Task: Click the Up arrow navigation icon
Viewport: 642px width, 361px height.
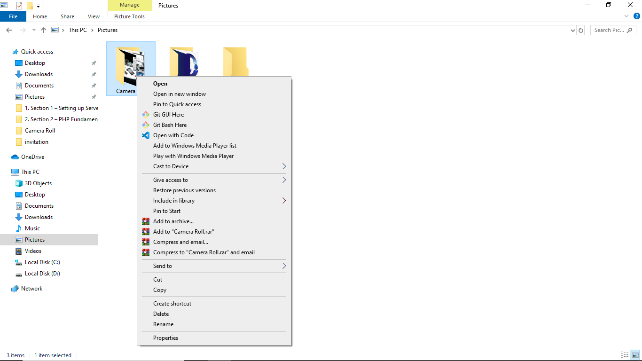Action: (44, 30)
